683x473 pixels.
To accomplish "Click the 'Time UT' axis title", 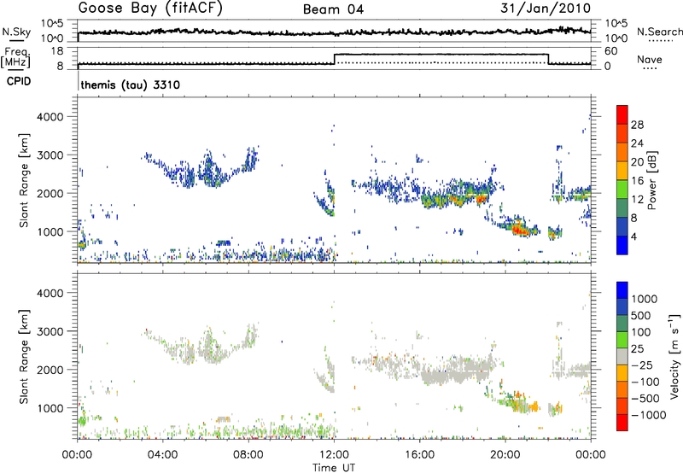I will coord(334,468).
